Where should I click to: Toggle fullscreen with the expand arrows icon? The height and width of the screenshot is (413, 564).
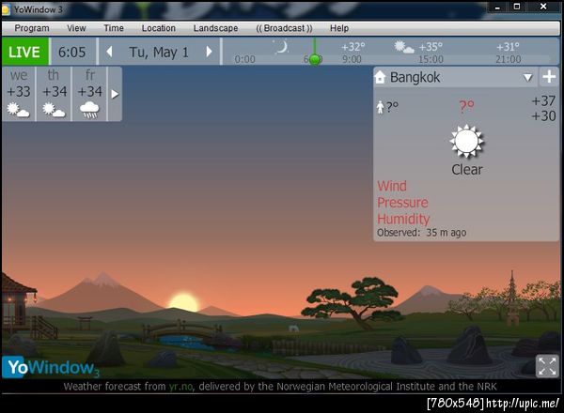[547, 366]
